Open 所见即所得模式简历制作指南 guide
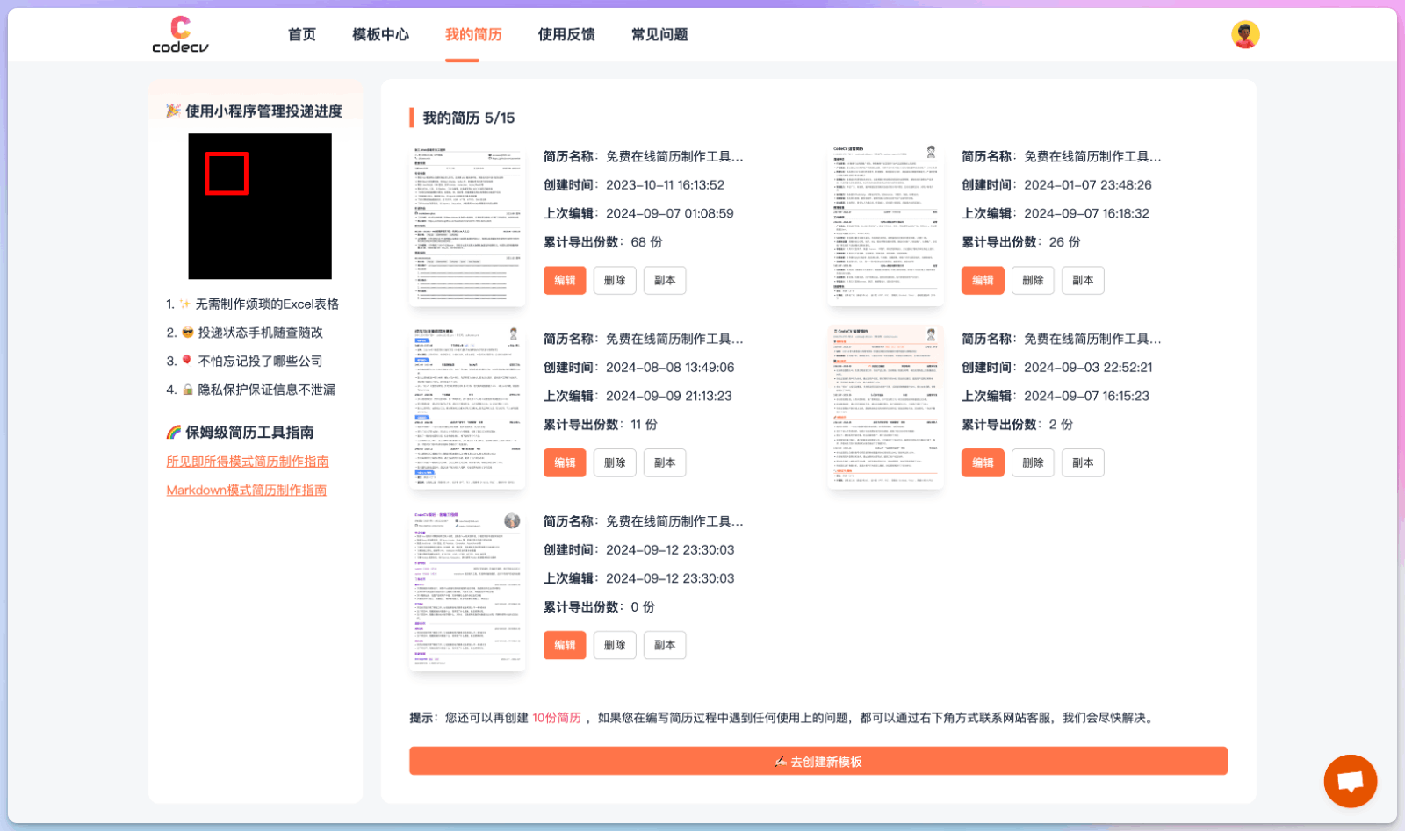Screen dimensions: 1405x831 click(x=248, y=461)
